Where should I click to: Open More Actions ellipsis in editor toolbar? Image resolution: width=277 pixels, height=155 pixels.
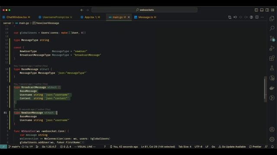coord(262,17)
